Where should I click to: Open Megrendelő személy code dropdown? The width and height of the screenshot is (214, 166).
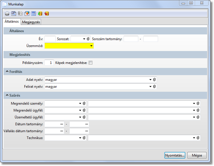point(80,103)
